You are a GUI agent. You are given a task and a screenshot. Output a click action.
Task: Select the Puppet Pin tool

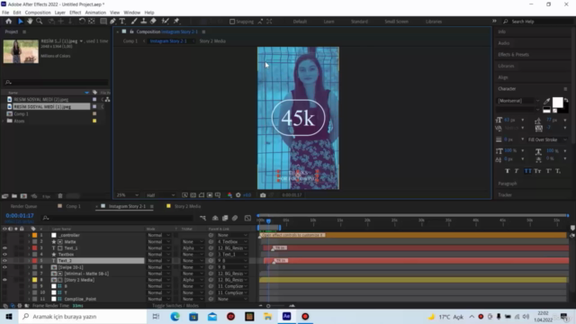point(176,22)
